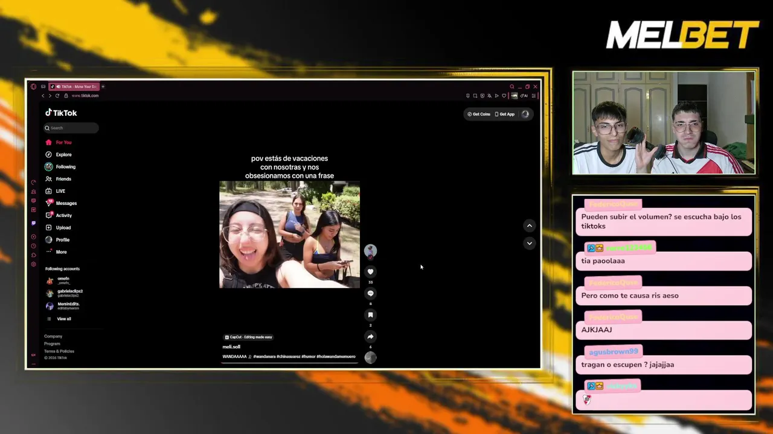This screenshot has width=773, height=434.
Task: Click the browser forward arrow
Action: (50, 96)
